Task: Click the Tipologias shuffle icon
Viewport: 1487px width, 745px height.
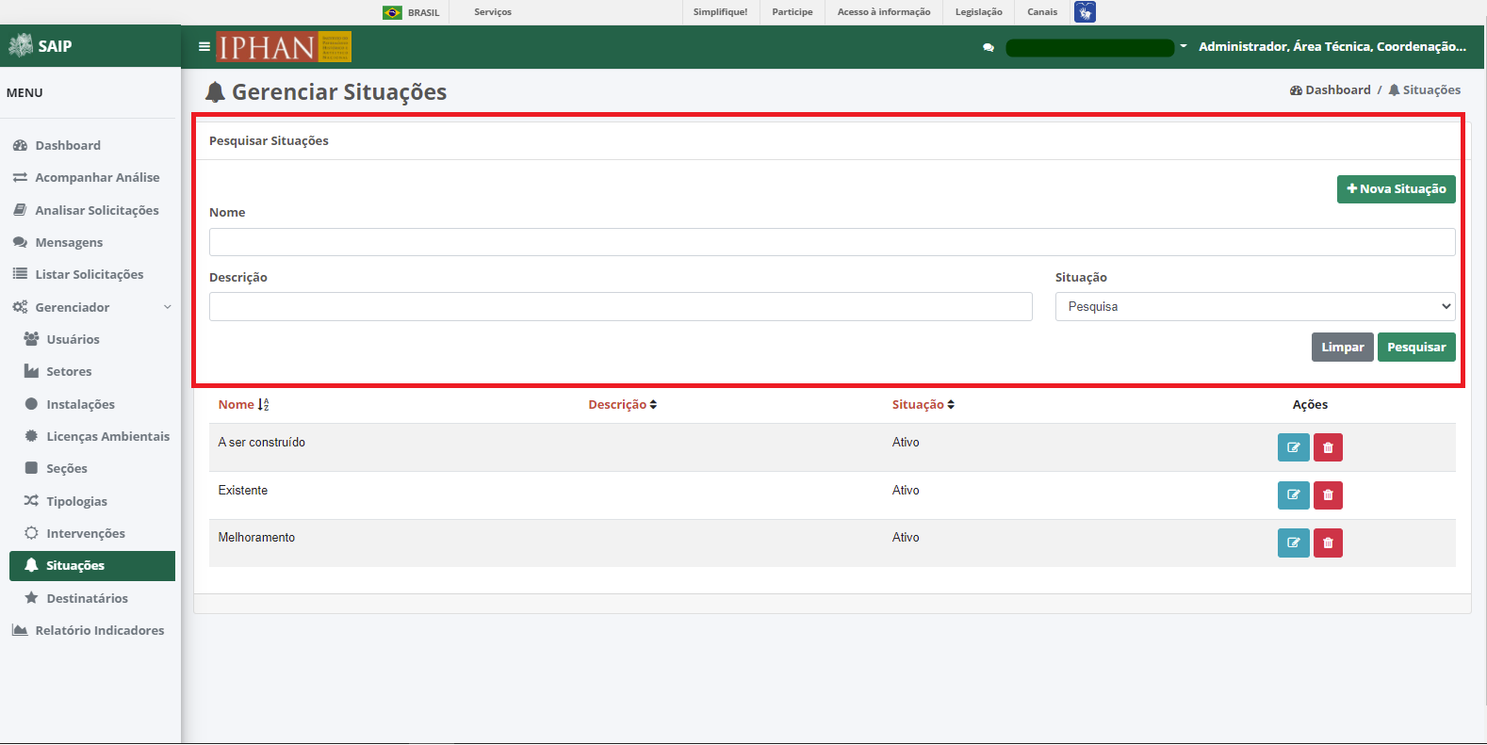Action: click(31, 500)
